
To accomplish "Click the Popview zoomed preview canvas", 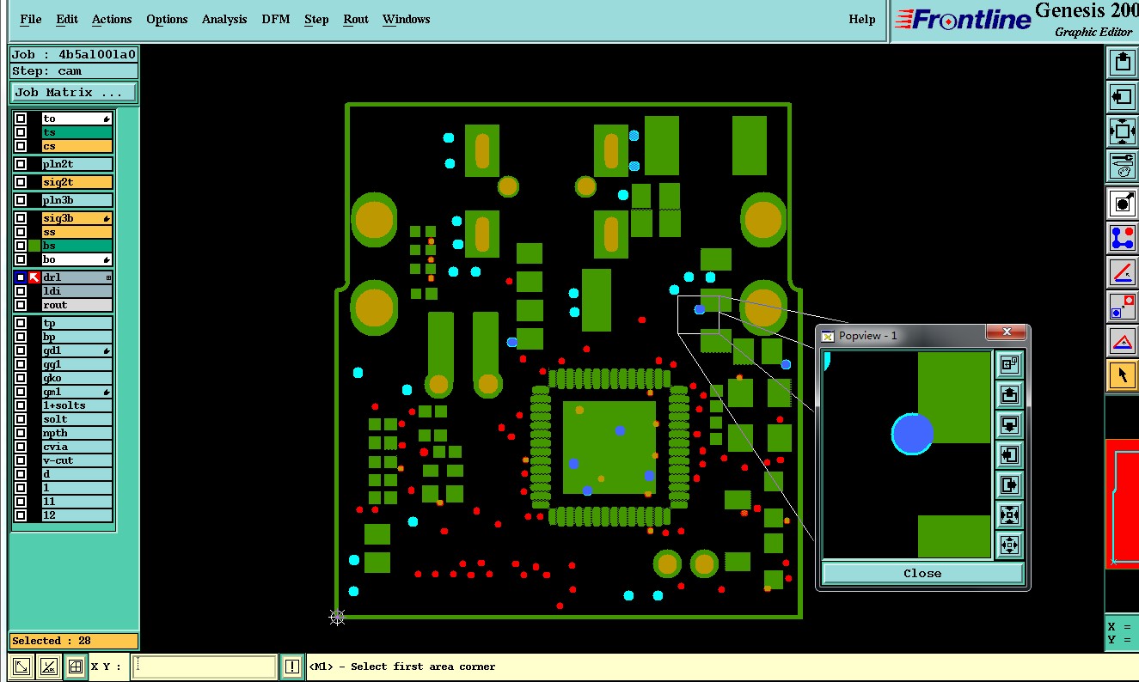I will click(907, 454).
